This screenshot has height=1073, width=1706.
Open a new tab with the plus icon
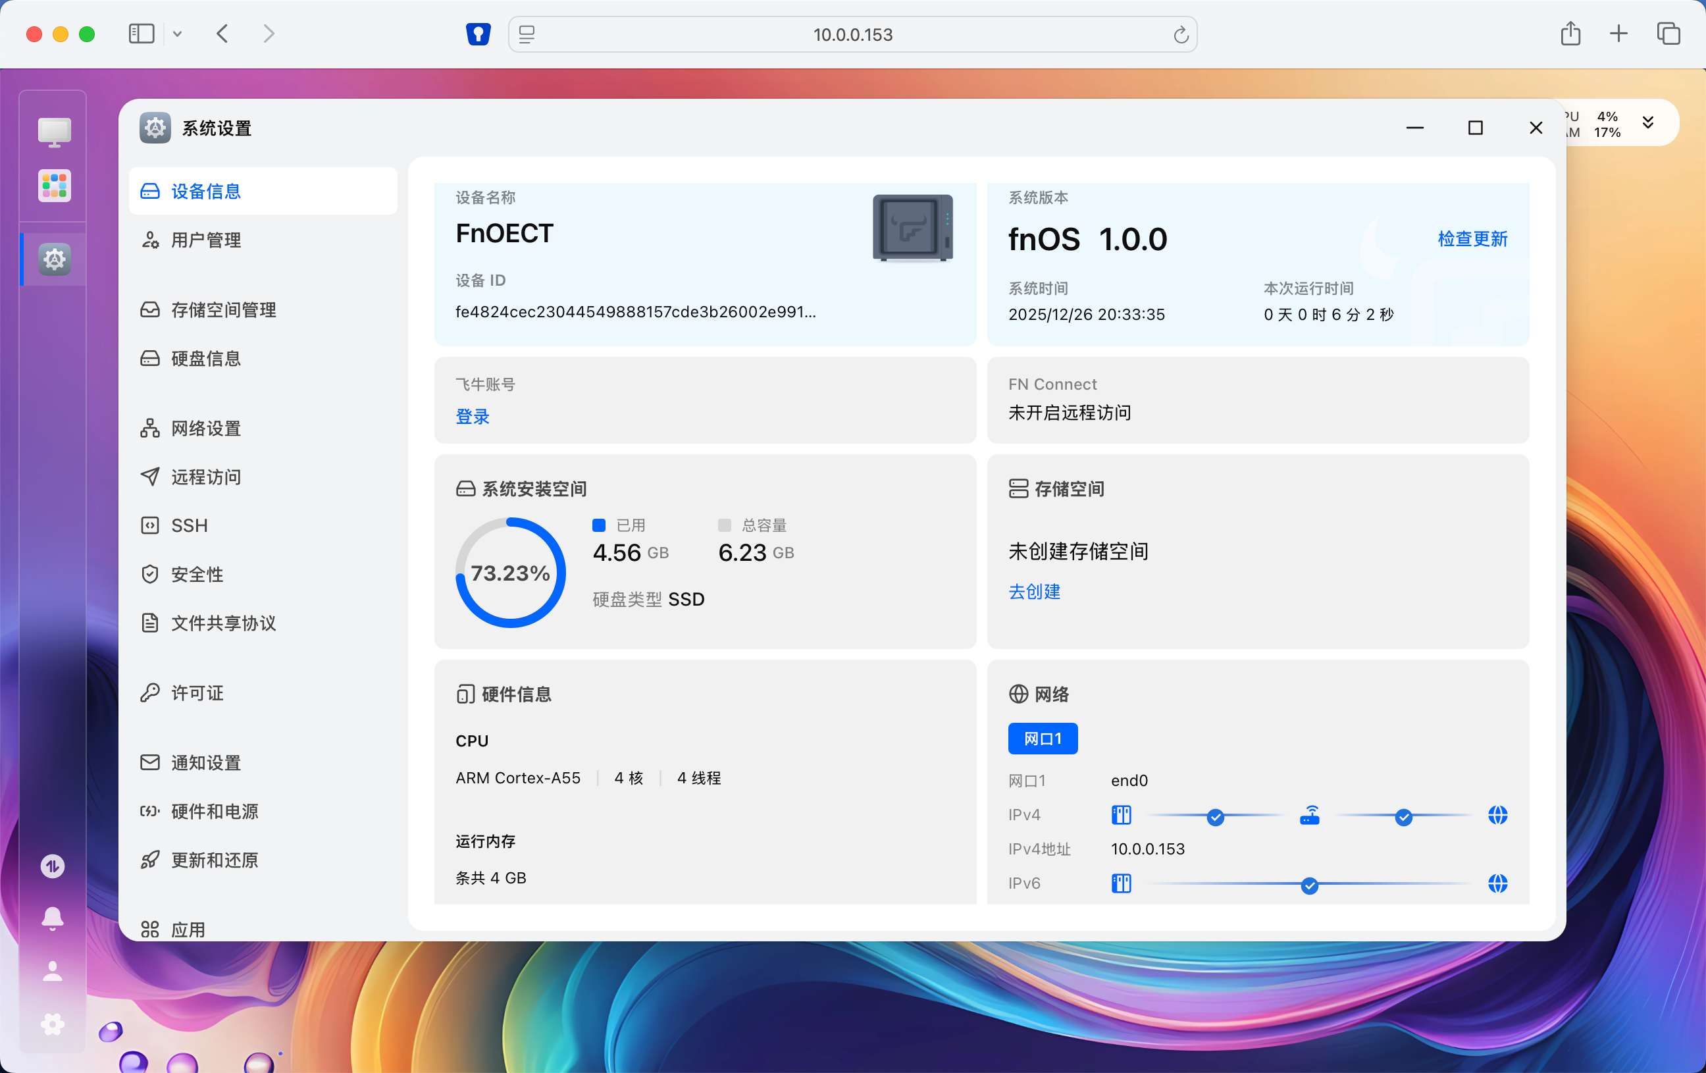pos(1619,34)
